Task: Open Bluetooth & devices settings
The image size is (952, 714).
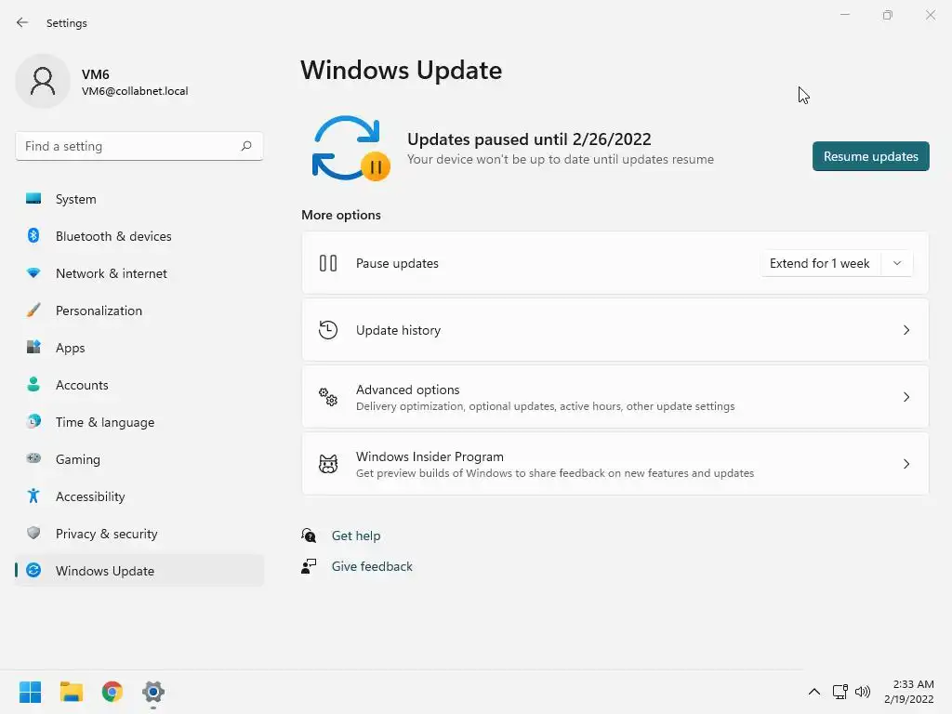Action: pyautogui.click(x=139, y=236)
